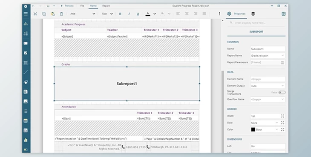The width and height of the screenshot is (311, 157).
Task: Align text left
Action: (x=178, y=14)
